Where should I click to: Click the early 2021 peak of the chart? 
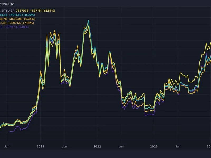click(55, 31)
